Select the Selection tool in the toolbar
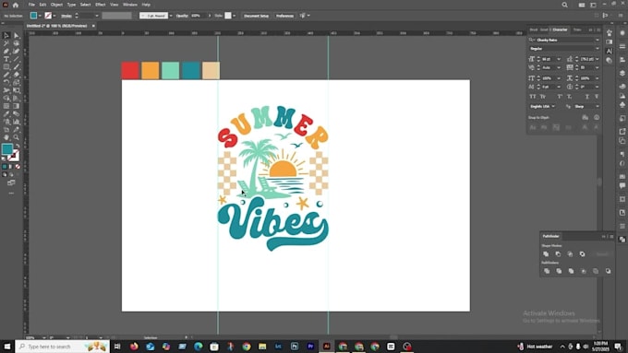This screenshot has height=353, width=628. (x=6, y=36)
